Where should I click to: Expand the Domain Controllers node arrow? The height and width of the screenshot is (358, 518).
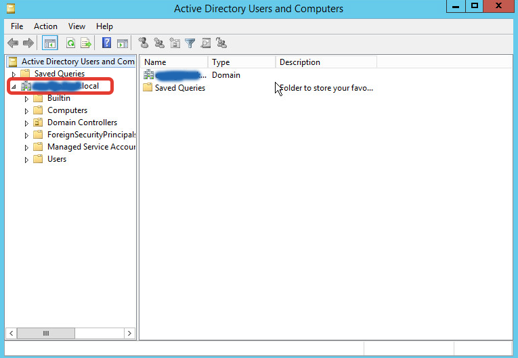(27, 123)
